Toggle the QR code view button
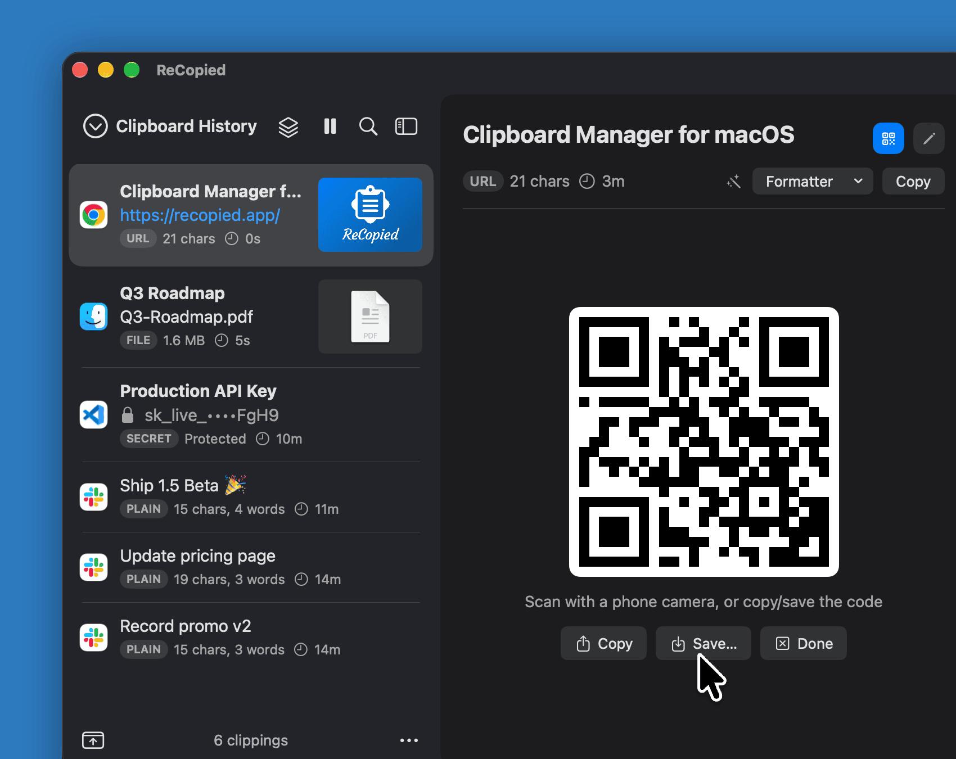This screenshot has height=759, width=956. 889,138
